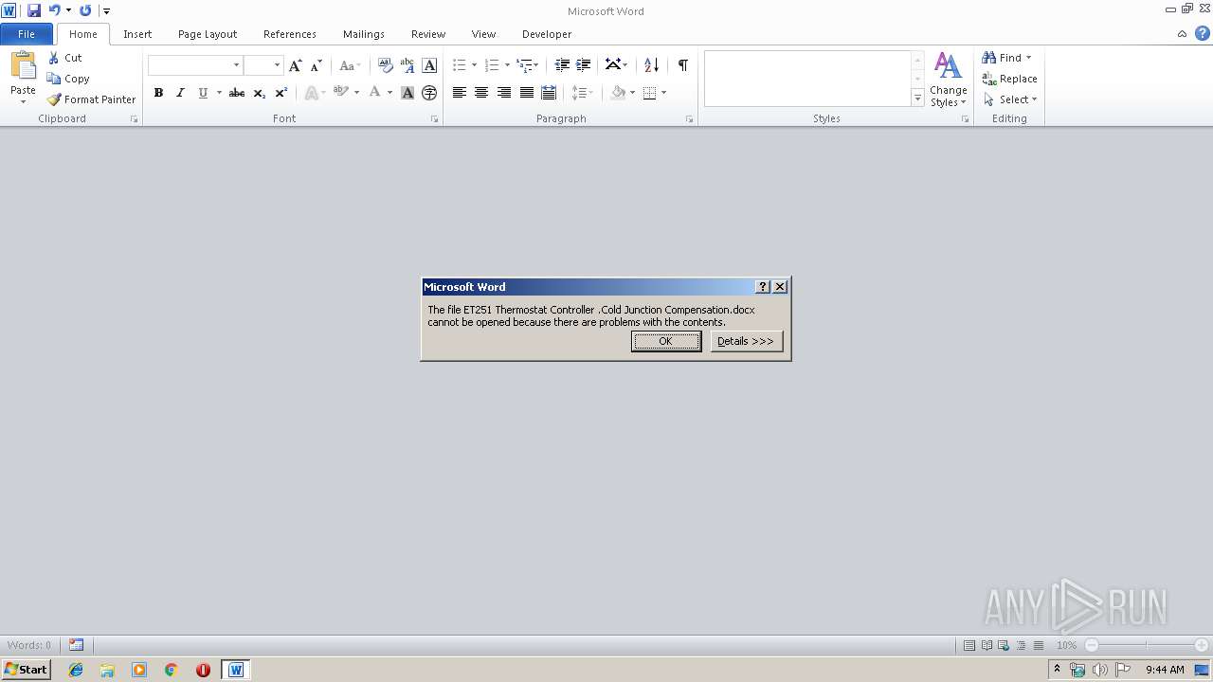
Task: Click the Clear Formatting icon
Action: point(386,65)
